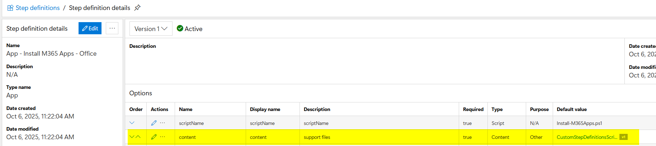The height and width of the screenshot is (146, 656).
Task: Click the green Active status checkmark
Action: click(x=180, y=29)
